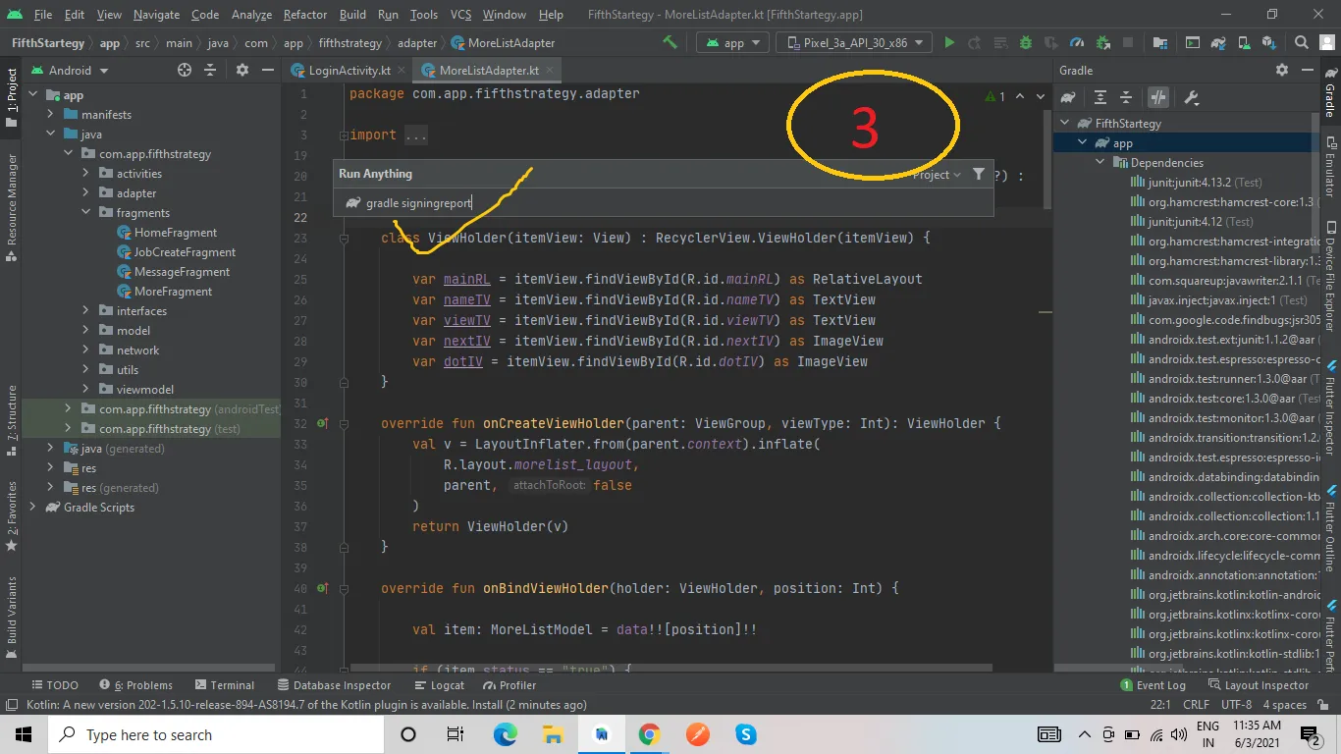Click the Search Everywhere magnifier icon

tap(1301, 43)
